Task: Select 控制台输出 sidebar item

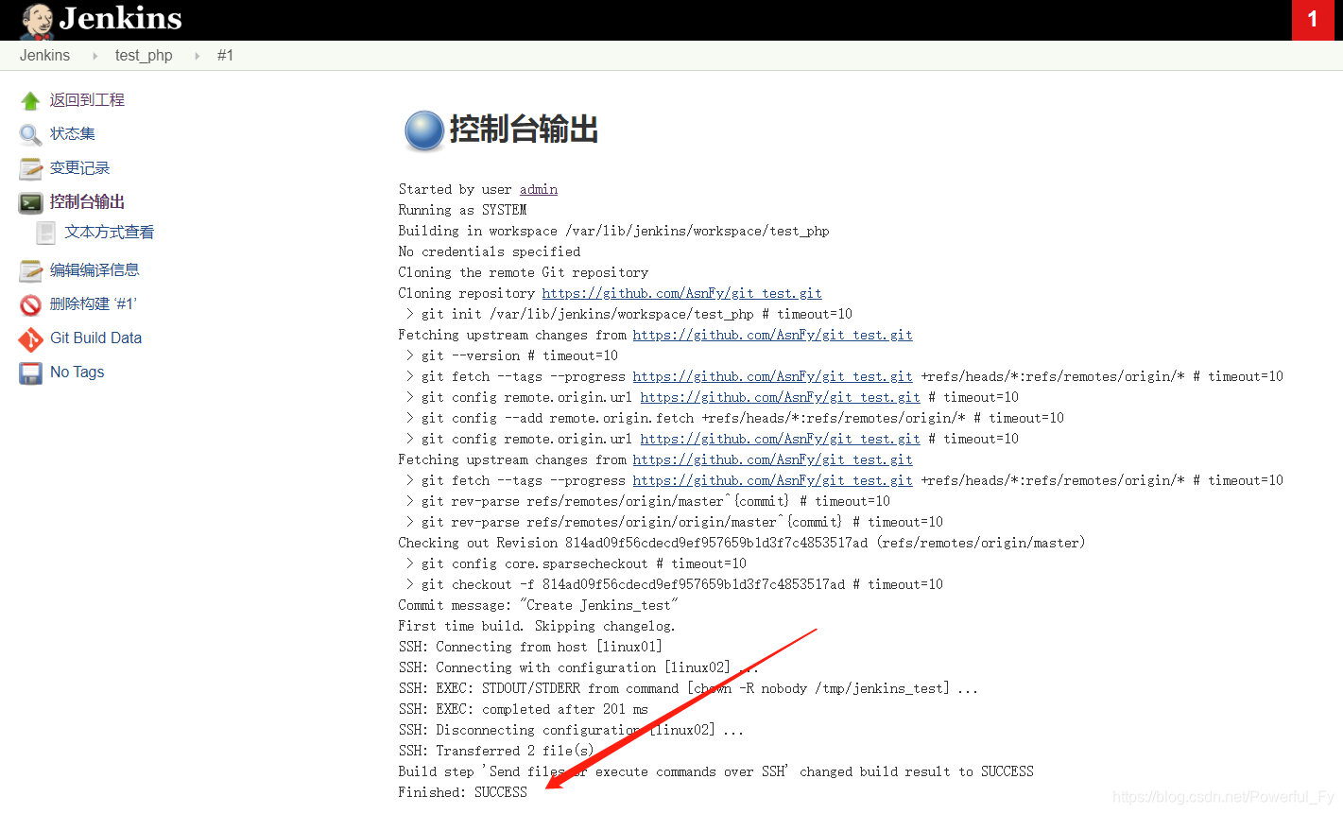Action: click(x=87, y=202)
